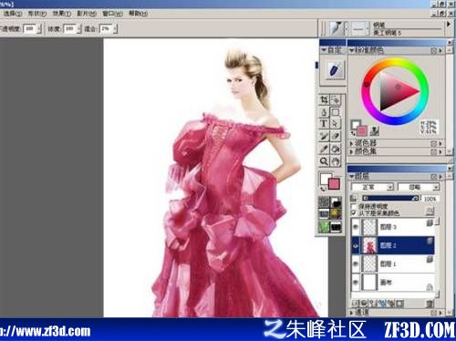The width and height of the screenshot is (456, 341).
Task: Click the pink main color swatch in toolbox
Action: [x=334, y=184]
